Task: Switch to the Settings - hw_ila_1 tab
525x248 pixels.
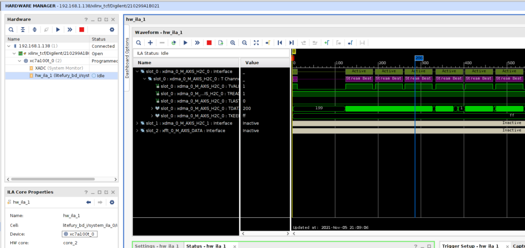Action: [156, 246]
